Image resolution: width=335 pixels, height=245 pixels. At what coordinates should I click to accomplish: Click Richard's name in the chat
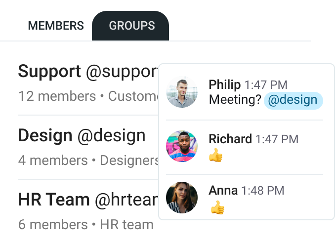[x=230, y=139]
